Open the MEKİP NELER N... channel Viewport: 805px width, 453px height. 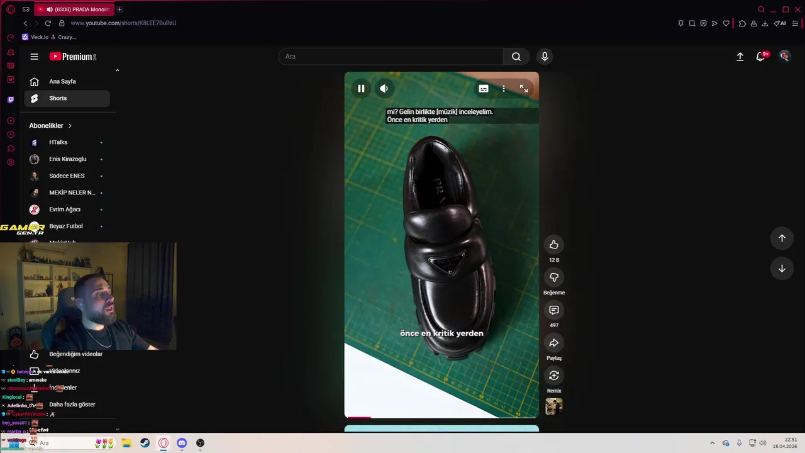pos(67,193)
